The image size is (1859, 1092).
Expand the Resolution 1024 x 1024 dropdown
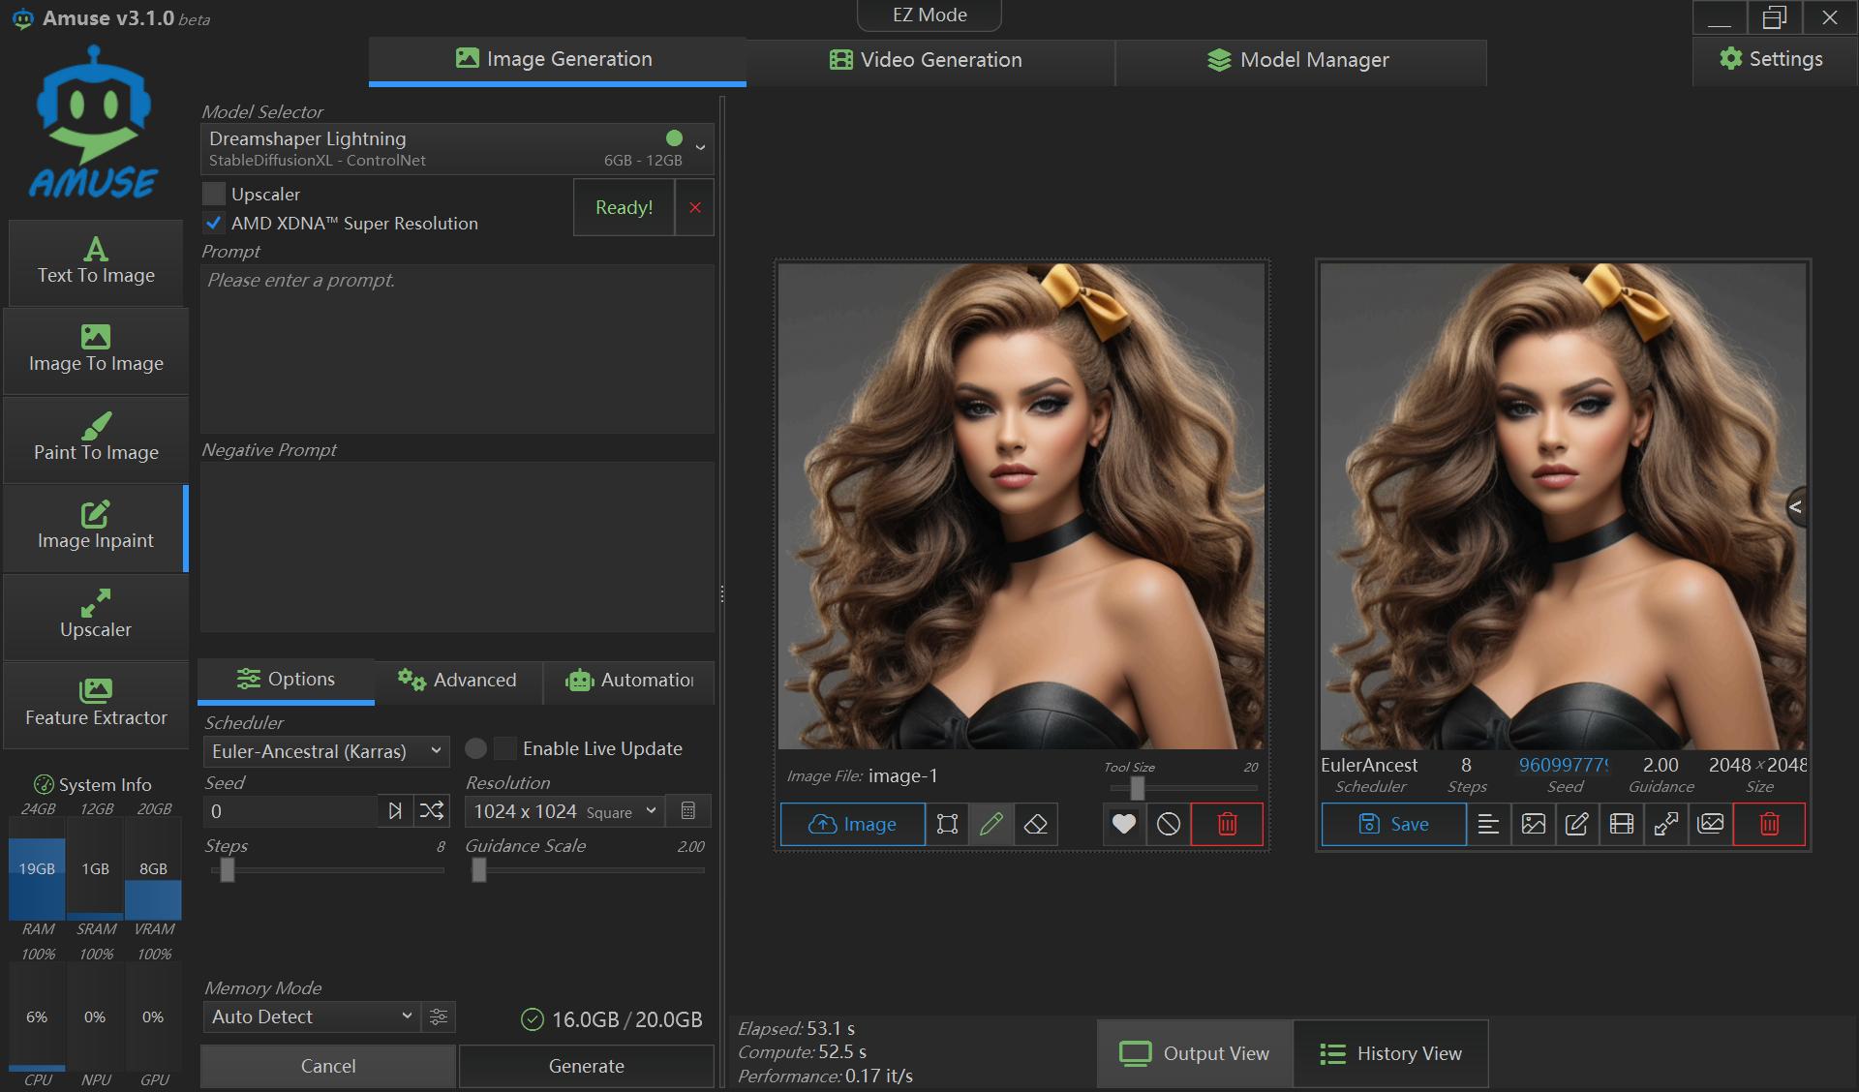pos(564,811)
